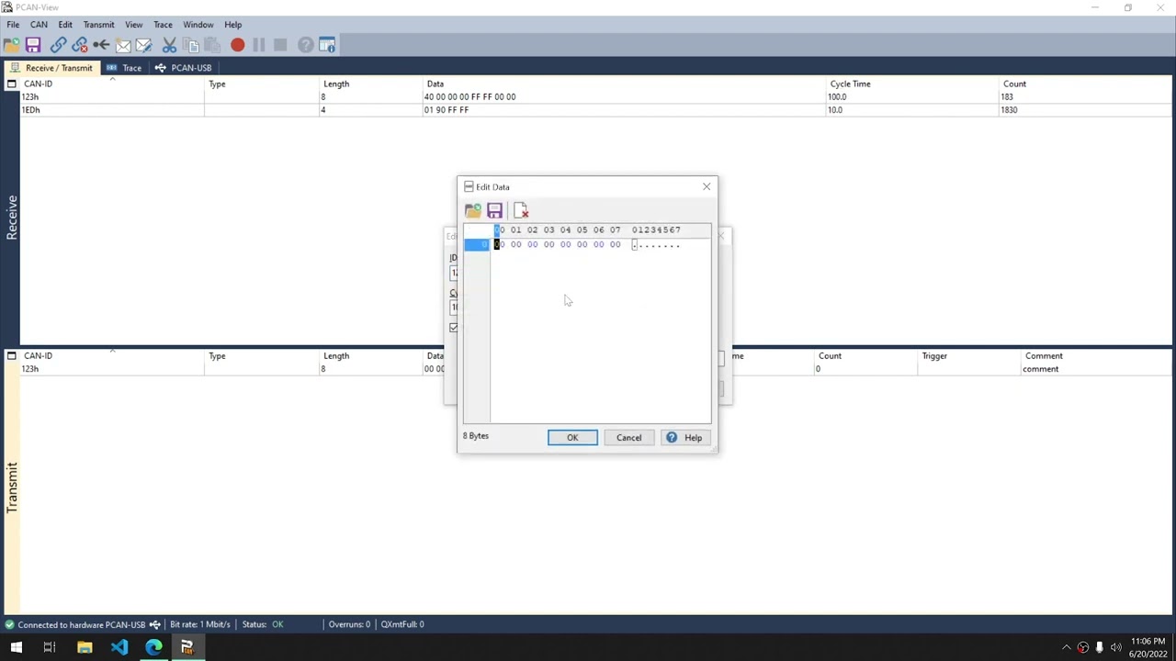Click the Help button in Edit Data dialog
Screen dimensions: 1176x661
click(x=684, y=438)
